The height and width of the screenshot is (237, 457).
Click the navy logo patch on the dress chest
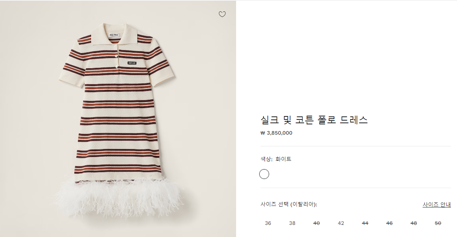132,63
